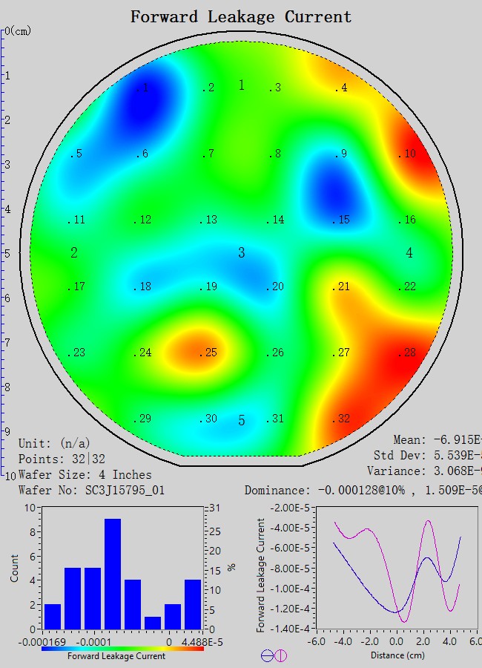
Task: Click zone label 5 near wafer flat
Action: point(241,421)
